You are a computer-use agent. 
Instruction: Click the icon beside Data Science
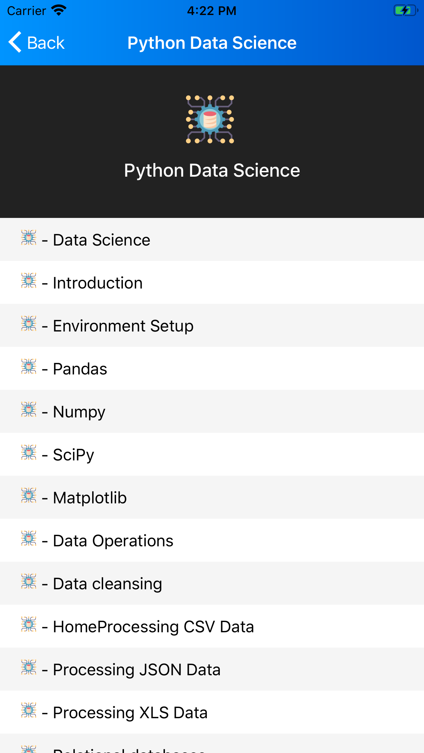pyautogui.click(x=29, y=238)
